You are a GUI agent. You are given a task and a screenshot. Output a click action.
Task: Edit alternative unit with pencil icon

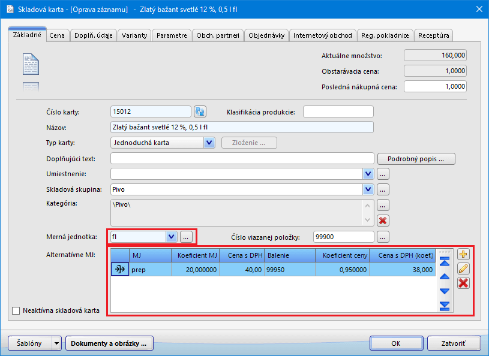tap(463, 268)
